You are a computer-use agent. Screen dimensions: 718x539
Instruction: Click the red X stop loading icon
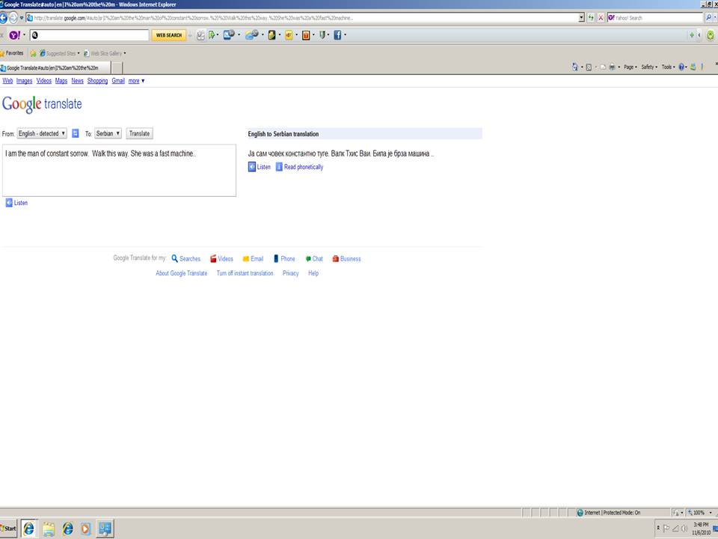601,18
